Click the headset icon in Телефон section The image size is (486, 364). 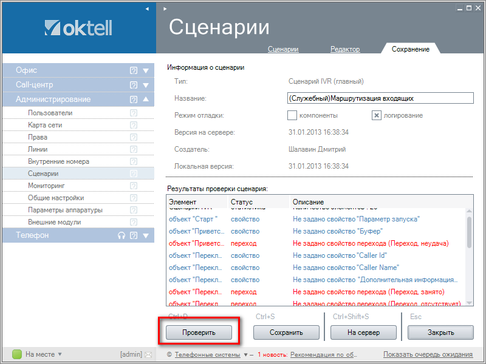pos(122,235)
